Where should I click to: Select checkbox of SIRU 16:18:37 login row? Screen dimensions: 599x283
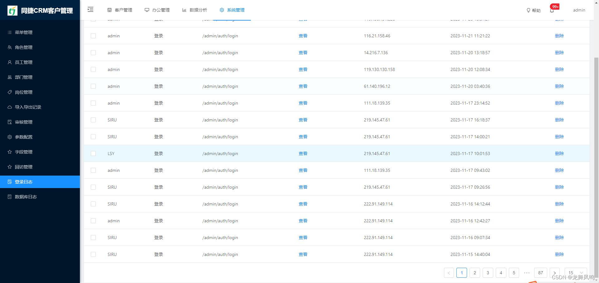(93, 120)
